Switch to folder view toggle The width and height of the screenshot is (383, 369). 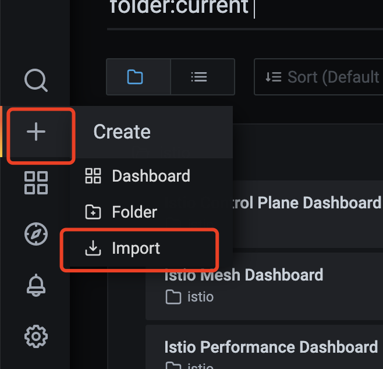pos(139,77)
